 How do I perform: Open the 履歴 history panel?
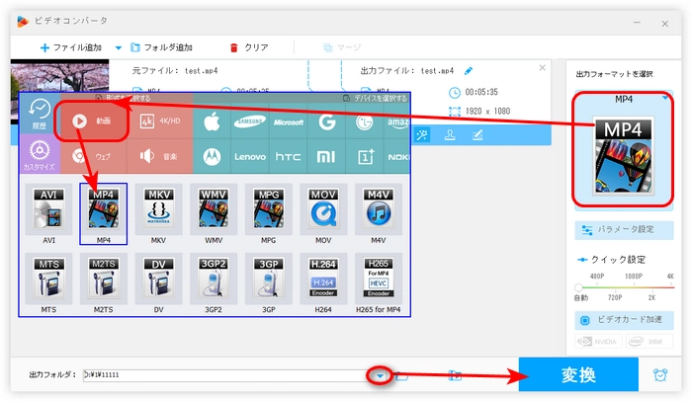(40, 114)
